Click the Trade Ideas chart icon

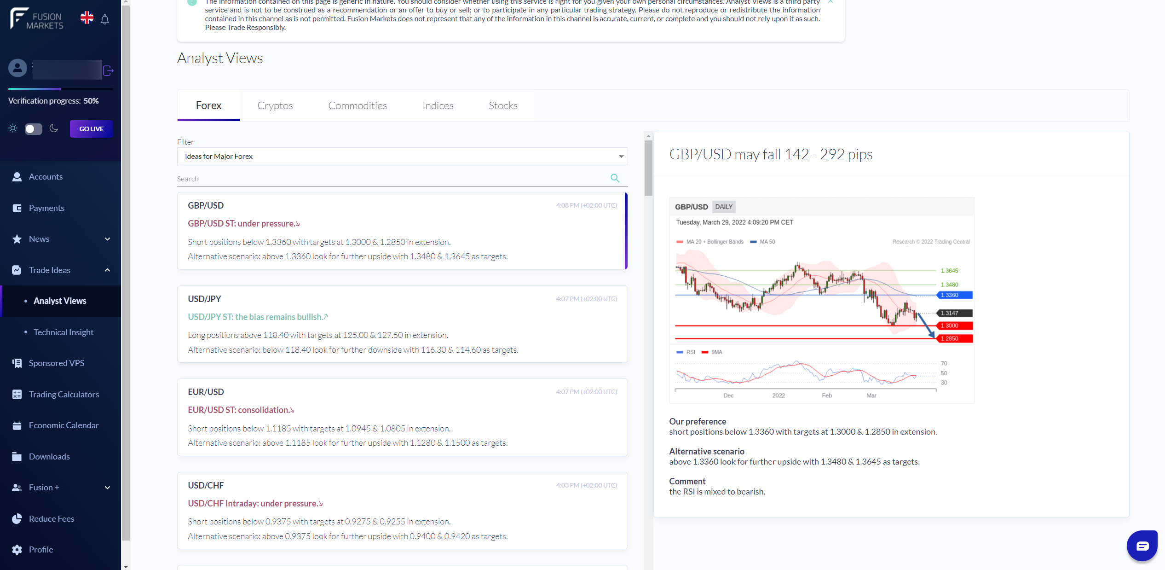[x=17, y=270]
